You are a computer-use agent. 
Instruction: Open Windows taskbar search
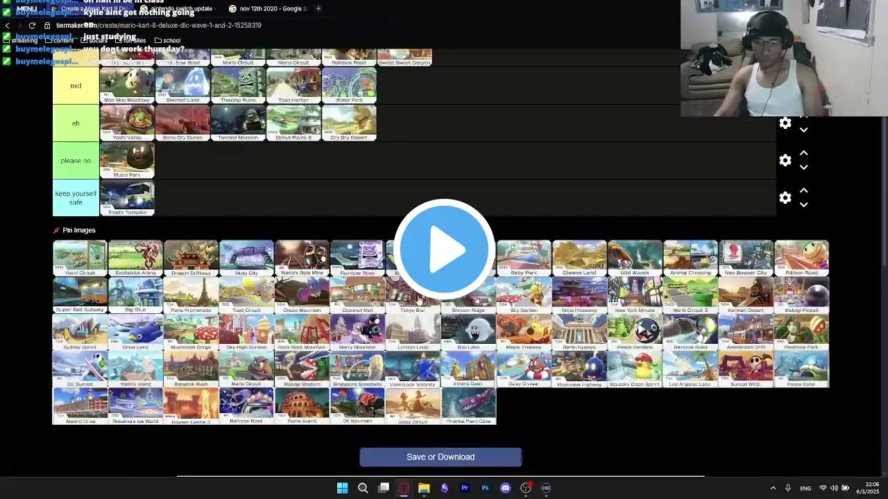tap(363, 488)
